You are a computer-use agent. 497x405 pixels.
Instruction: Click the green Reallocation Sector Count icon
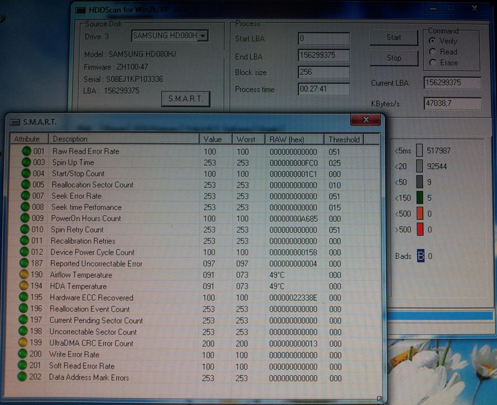click(x=26, y=184)
